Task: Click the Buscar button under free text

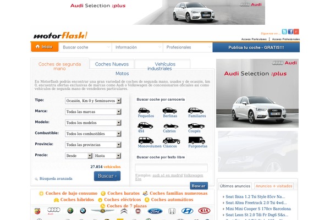Action: [x=199, y=186]
